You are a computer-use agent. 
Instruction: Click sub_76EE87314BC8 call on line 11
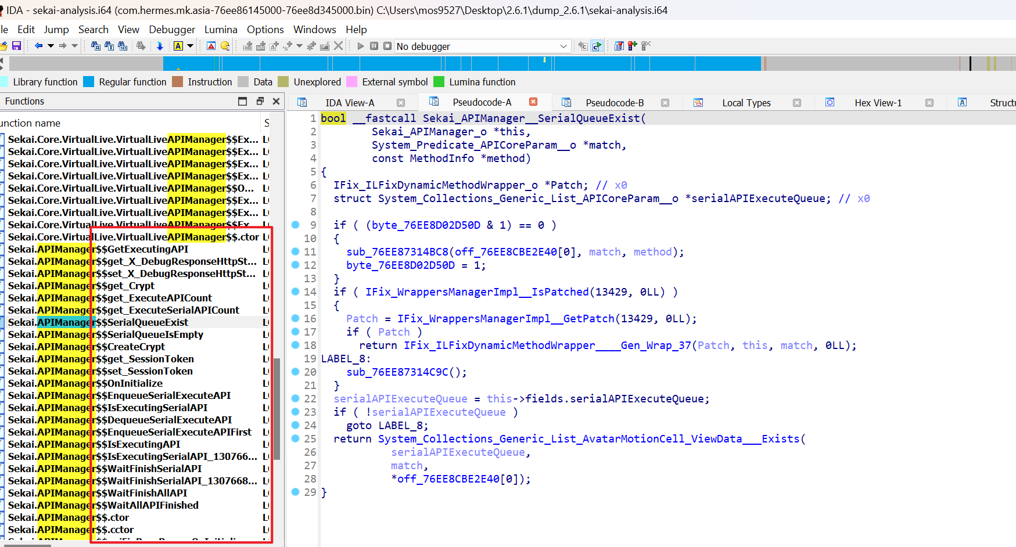[397, 252]
